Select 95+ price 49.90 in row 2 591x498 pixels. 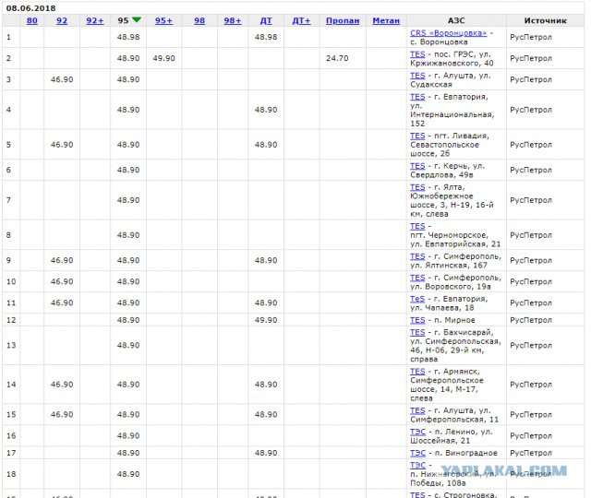(163, 58)
